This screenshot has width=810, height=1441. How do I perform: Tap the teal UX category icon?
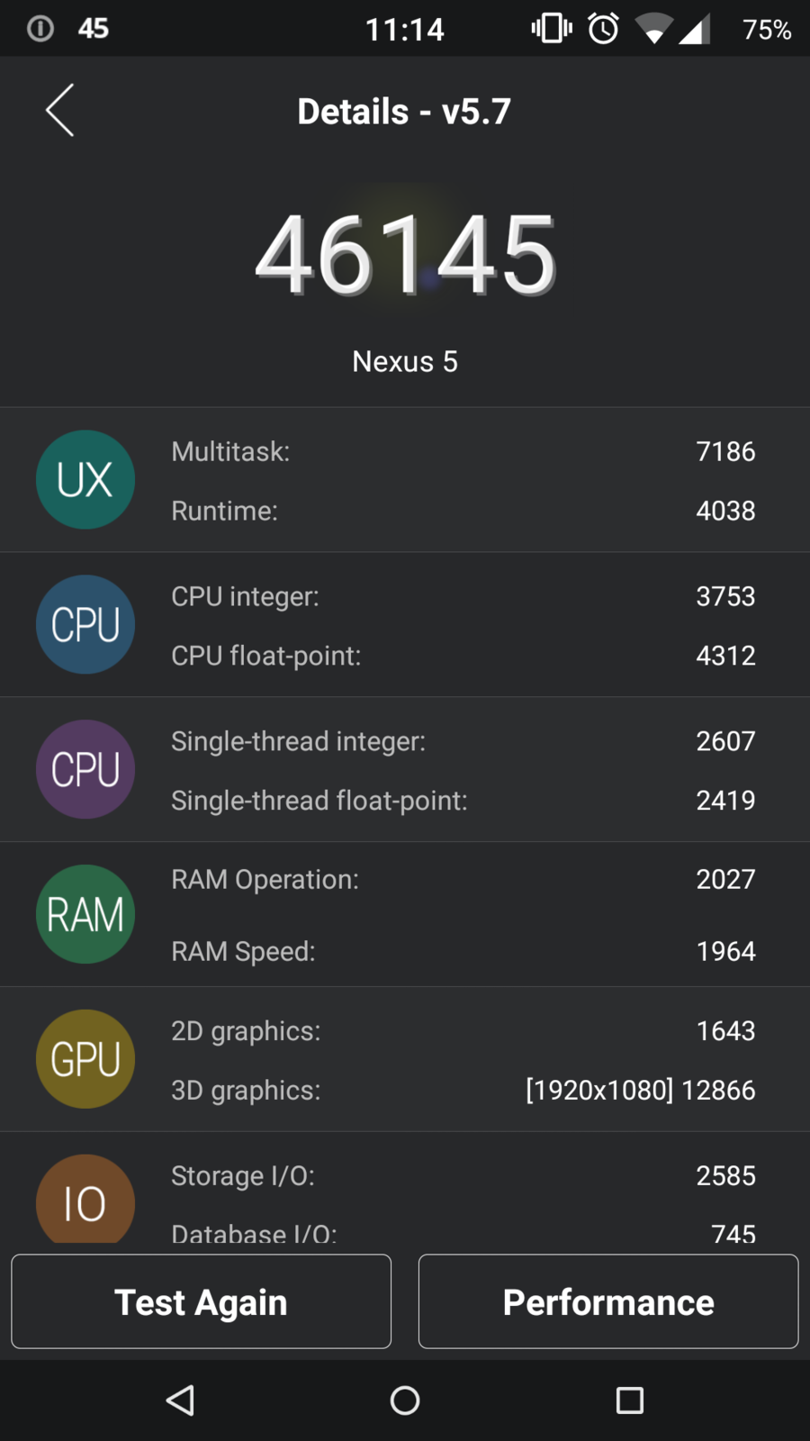pos(85,479)
